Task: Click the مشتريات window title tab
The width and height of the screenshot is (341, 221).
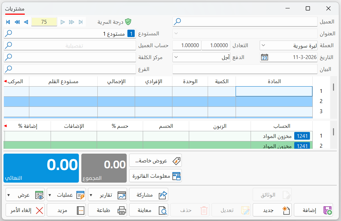Action: 15,9
